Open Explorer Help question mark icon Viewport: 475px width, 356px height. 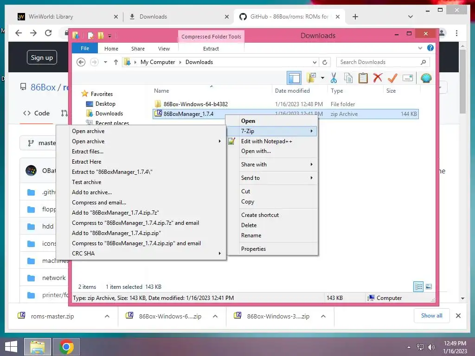tap(430, 48)
